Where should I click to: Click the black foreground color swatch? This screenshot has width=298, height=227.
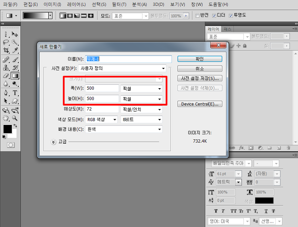coord(7,129)
